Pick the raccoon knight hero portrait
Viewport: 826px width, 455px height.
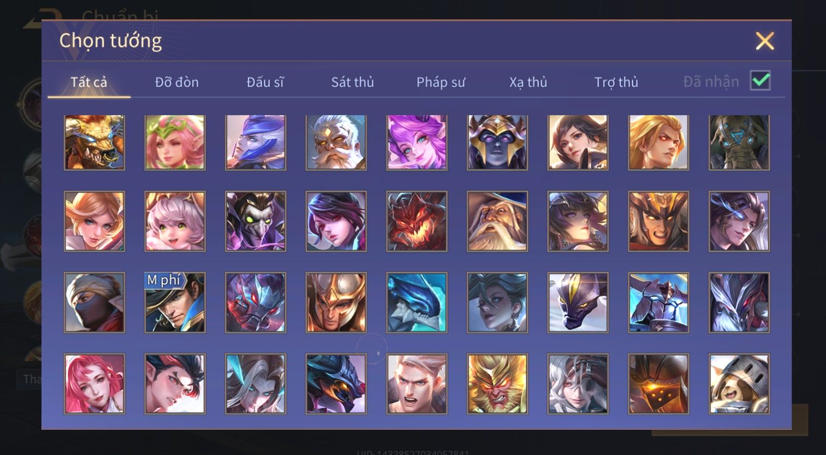pyautogui.click(x=739, y=383)
